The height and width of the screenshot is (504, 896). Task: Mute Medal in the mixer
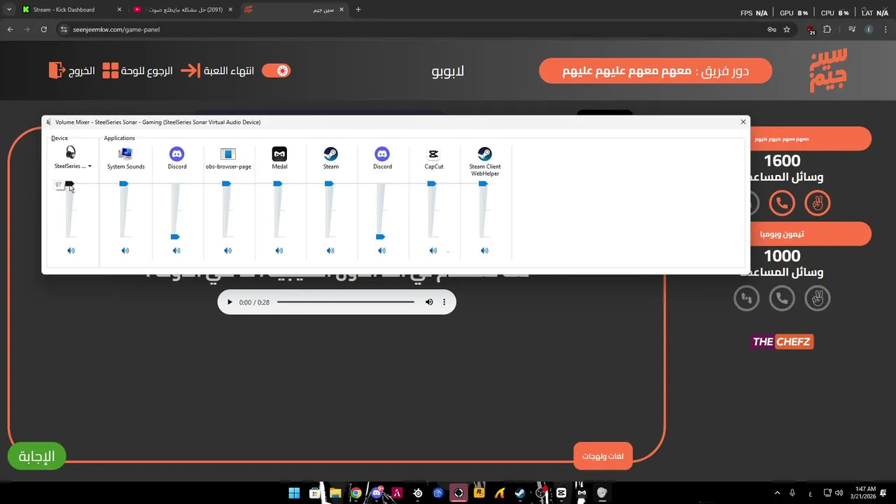279,251
